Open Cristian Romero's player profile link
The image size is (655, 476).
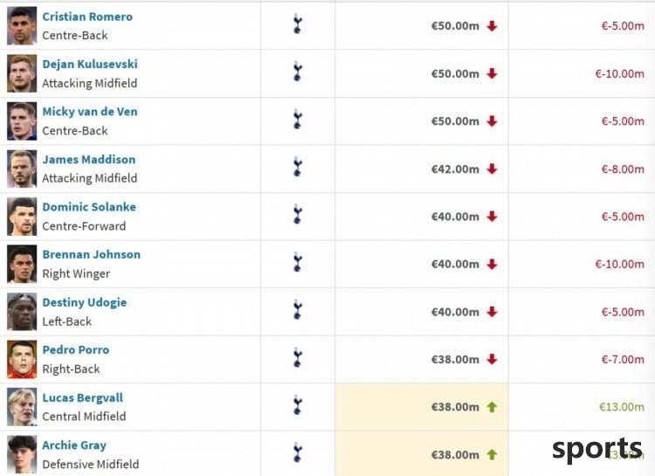[x=87, y=17]
